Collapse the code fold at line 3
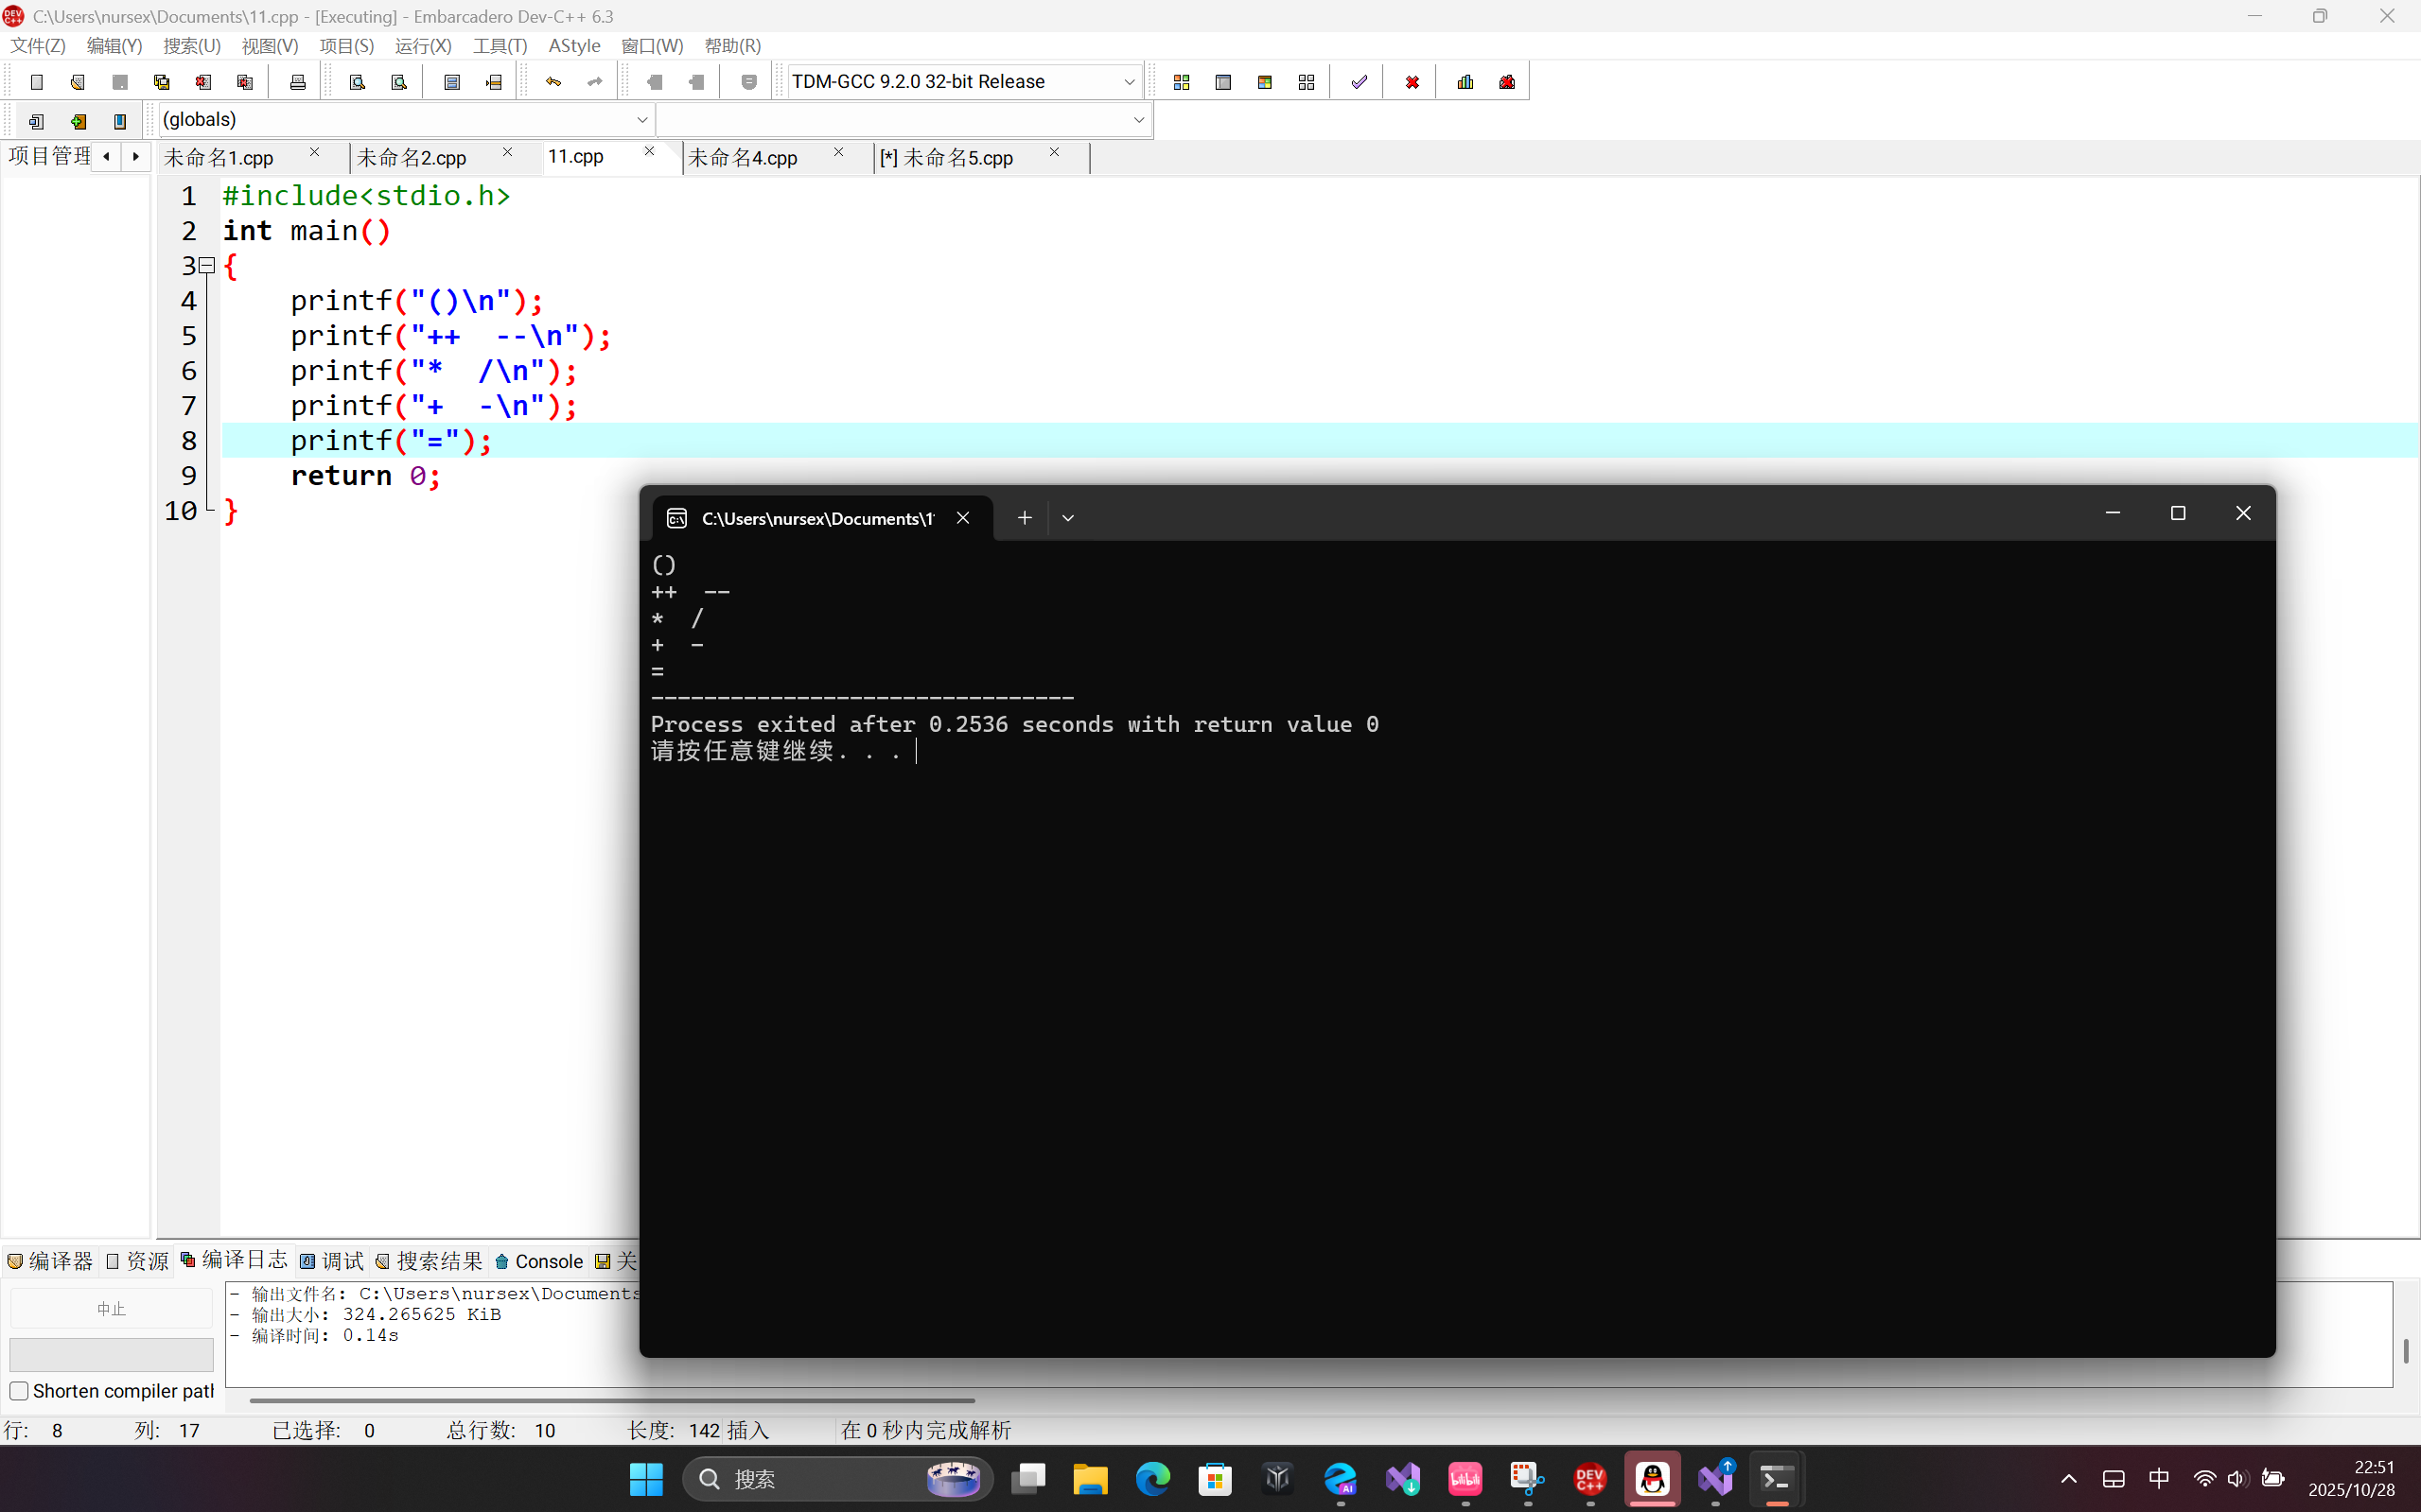Viewport: 2421px width, 1512px height. (207, 266)
